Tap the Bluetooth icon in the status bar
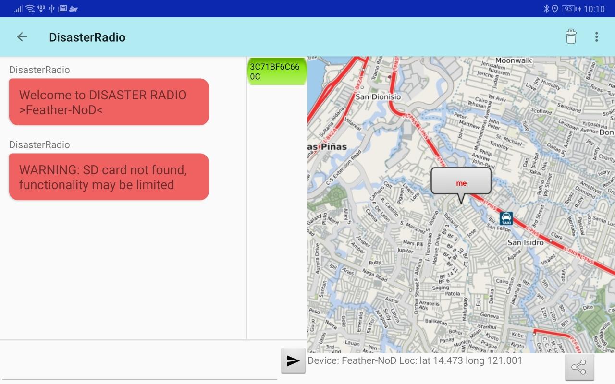Viewport: 615px width, 384px height. [546, 9]
